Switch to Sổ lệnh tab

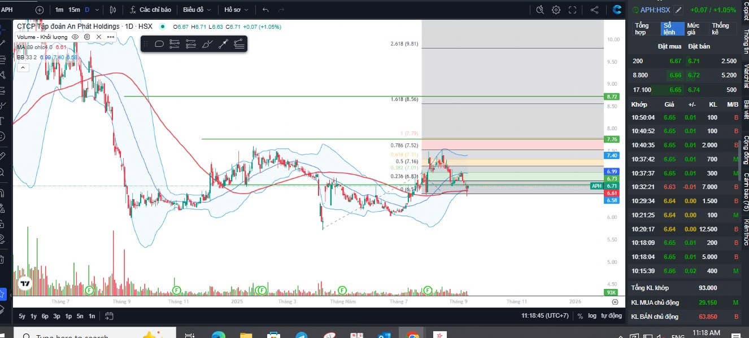pos(672,29)
